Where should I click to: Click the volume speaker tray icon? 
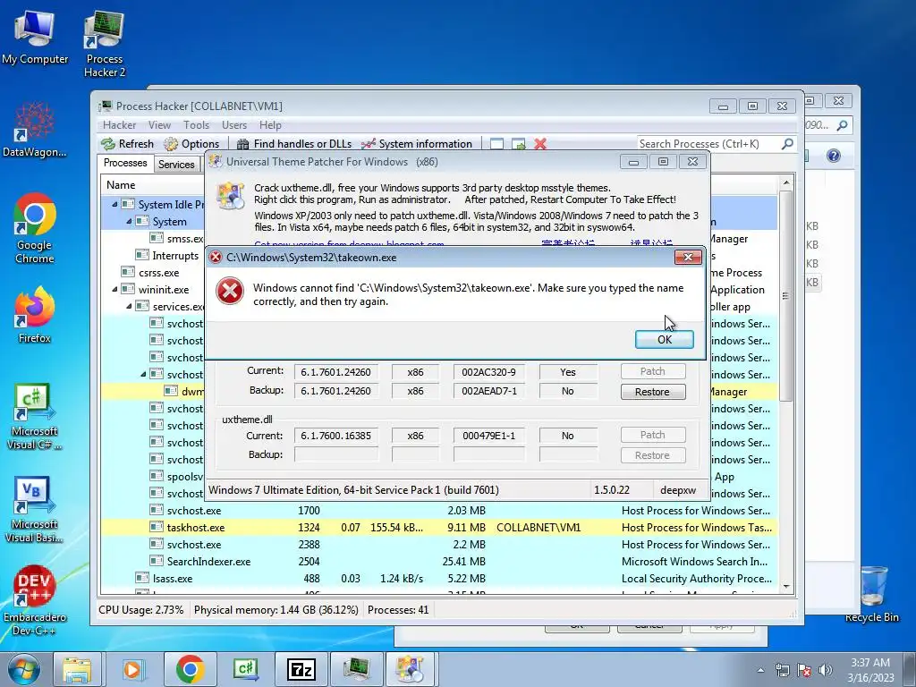(826, 670)
